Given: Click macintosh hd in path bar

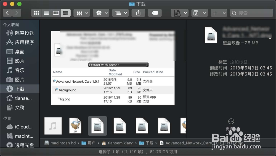Looking at the screenshot, I should tap(60, 143).
